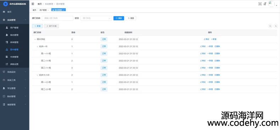Open font size setting icon
The width and height of the screenshot is (280, 130).
pyautogui.click(x=265, y=4)
